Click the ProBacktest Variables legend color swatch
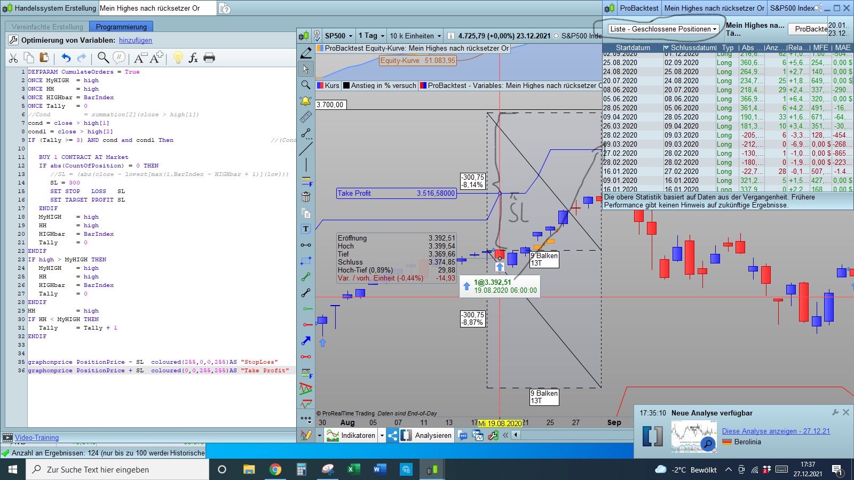The height and width of the screenshot is (480, 854). click(x=423, y=85)
